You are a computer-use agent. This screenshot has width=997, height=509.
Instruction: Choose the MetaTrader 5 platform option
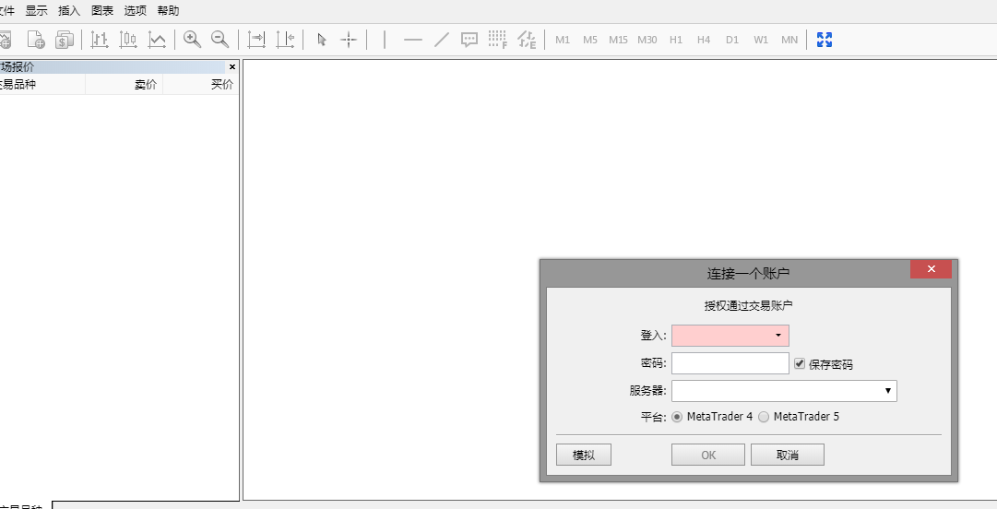[764, 417]
